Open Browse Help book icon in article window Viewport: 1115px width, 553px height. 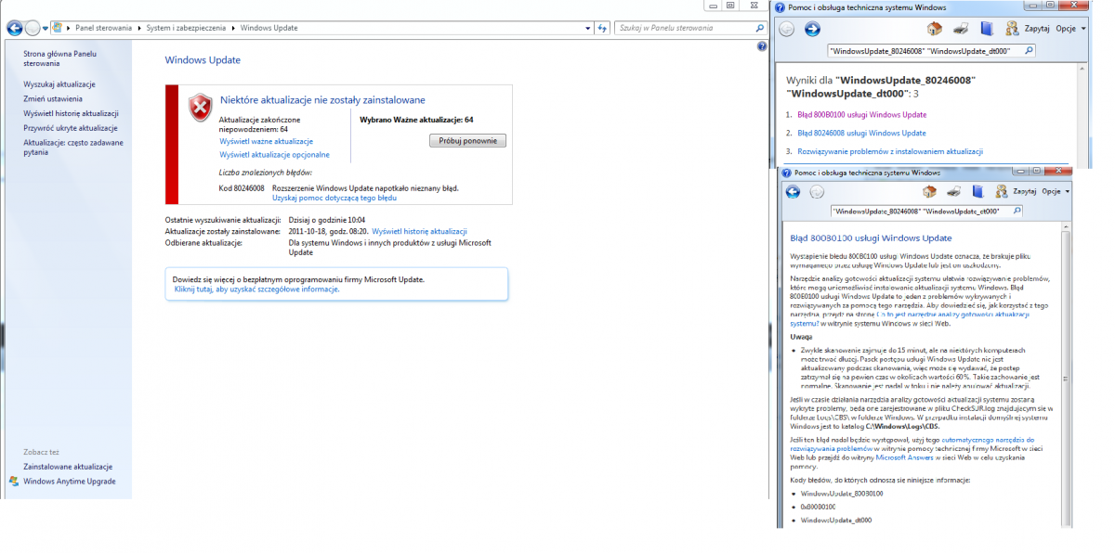[x=977, y=191]
